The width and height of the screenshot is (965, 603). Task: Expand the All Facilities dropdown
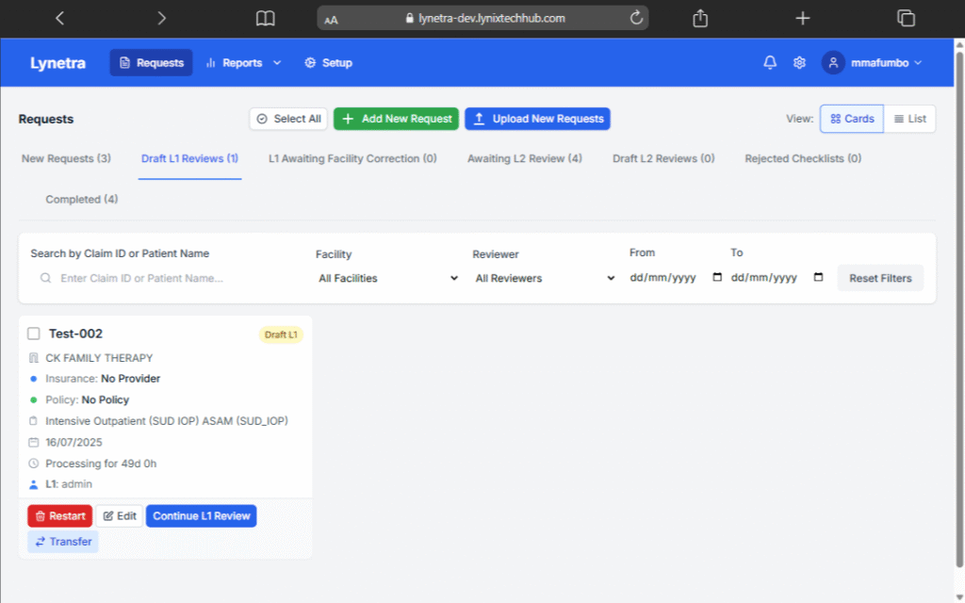[x=387, y=279]
